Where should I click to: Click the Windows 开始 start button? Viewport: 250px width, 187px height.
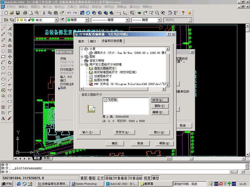click(7, 184)
